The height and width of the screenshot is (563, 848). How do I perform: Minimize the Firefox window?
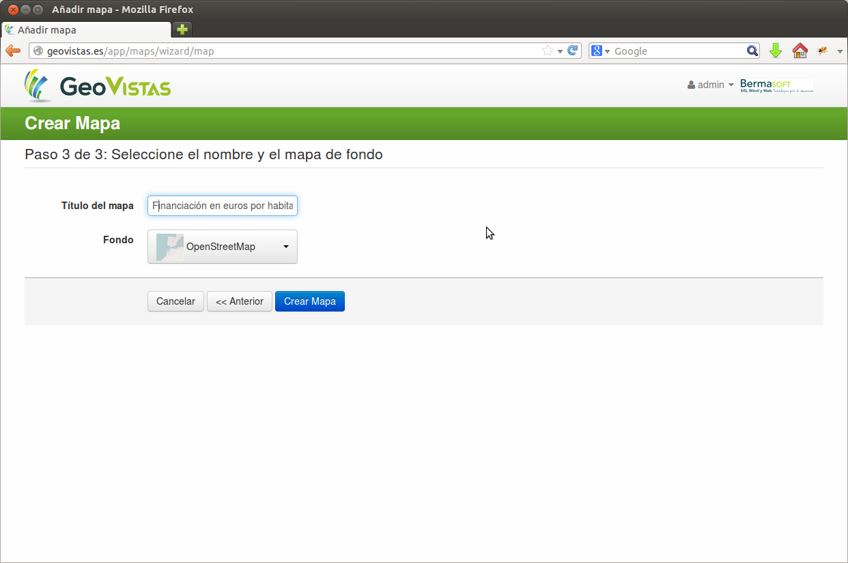click(x=25, y=10)
